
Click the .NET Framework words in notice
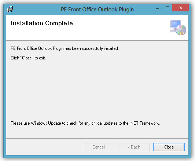tap(145, 123)
